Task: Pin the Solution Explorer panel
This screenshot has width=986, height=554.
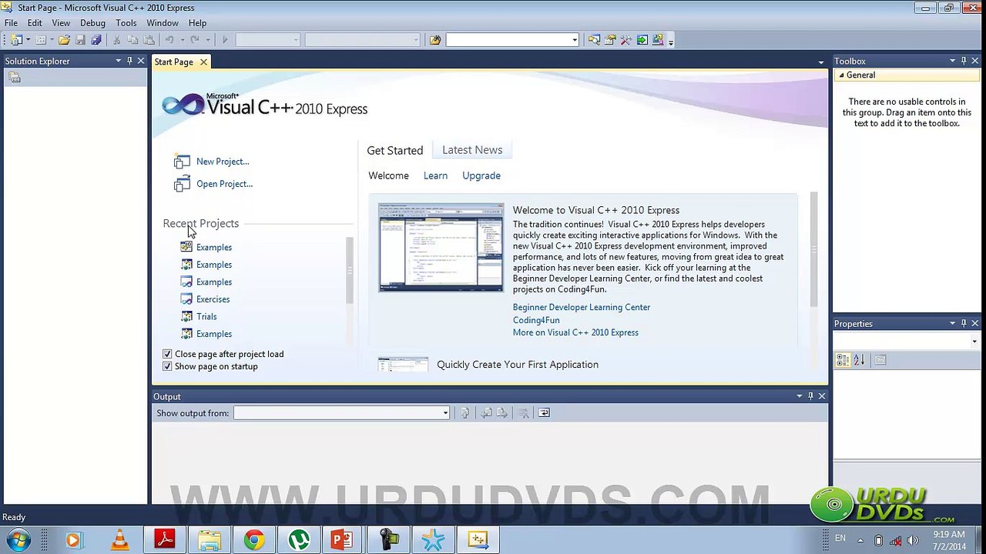Action: pos(129,61)
